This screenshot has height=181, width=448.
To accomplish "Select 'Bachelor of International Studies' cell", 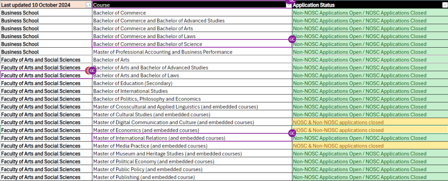I will 192,91.
